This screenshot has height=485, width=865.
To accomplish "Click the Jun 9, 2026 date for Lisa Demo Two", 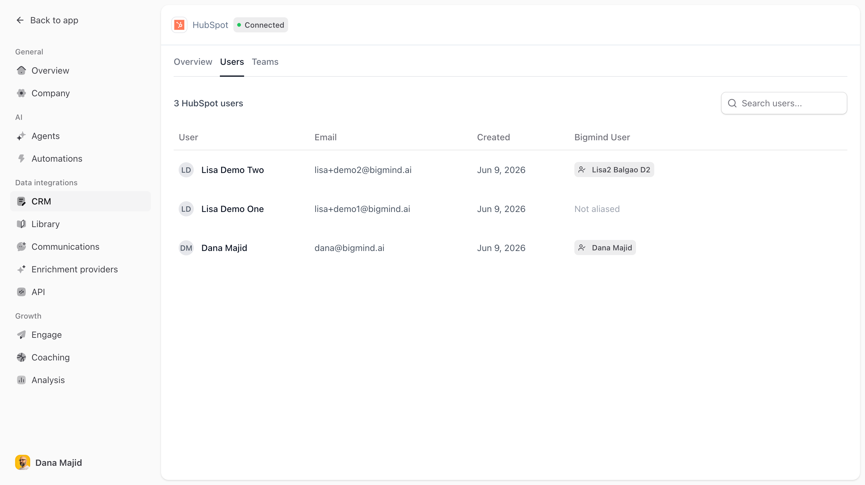I will [x=501, y=170].
